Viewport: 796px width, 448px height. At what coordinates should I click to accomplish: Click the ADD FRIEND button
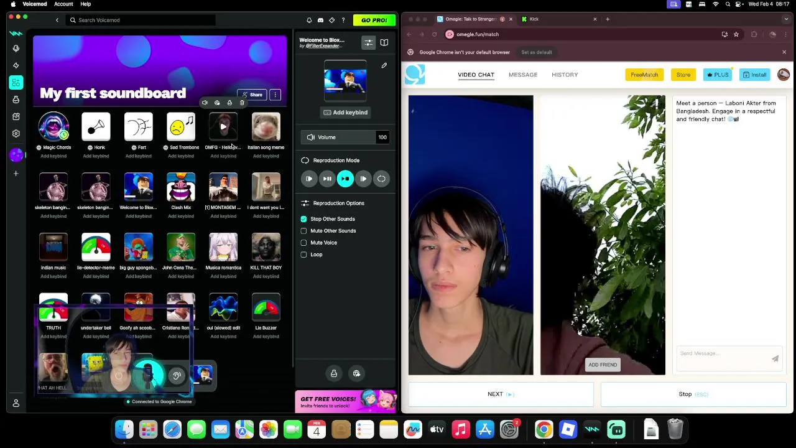coord(603,365)
